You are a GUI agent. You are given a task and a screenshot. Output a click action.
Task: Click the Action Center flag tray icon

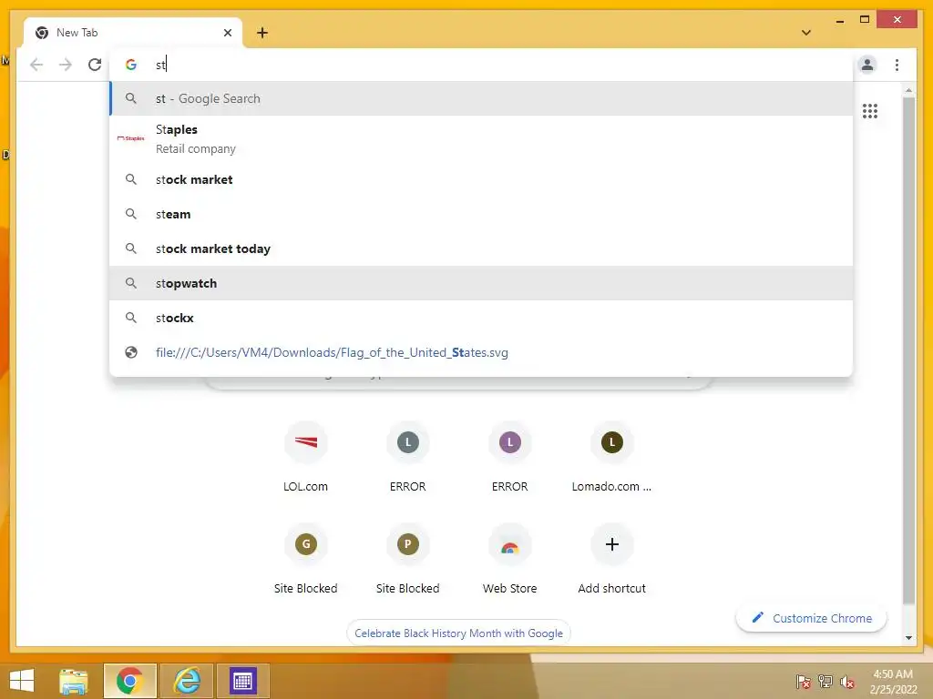[x=803, y=682]
